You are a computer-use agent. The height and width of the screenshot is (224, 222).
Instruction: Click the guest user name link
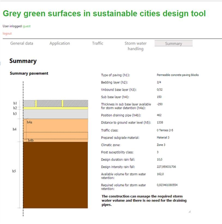click(27, 26)
